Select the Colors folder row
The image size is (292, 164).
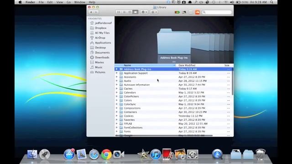point(173,100)
